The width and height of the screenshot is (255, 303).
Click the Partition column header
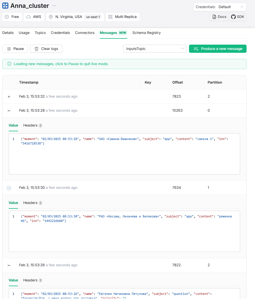215,82
